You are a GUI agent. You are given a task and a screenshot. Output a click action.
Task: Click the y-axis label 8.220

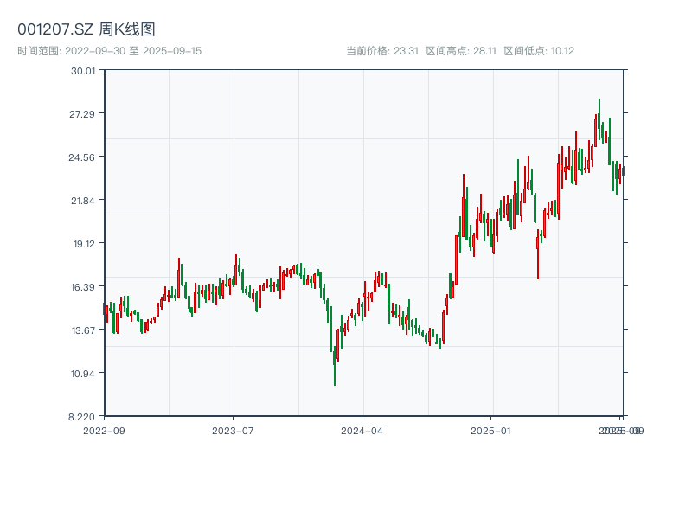81,417
